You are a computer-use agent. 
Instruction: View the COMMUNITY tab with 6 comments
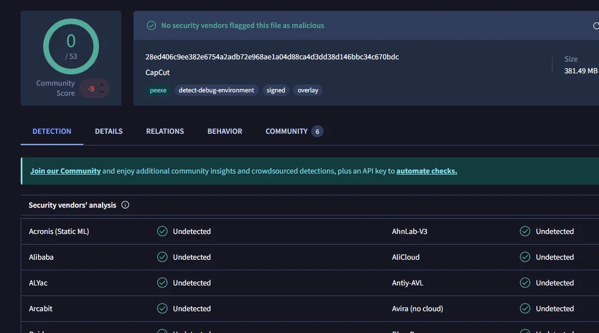[294, 132]
